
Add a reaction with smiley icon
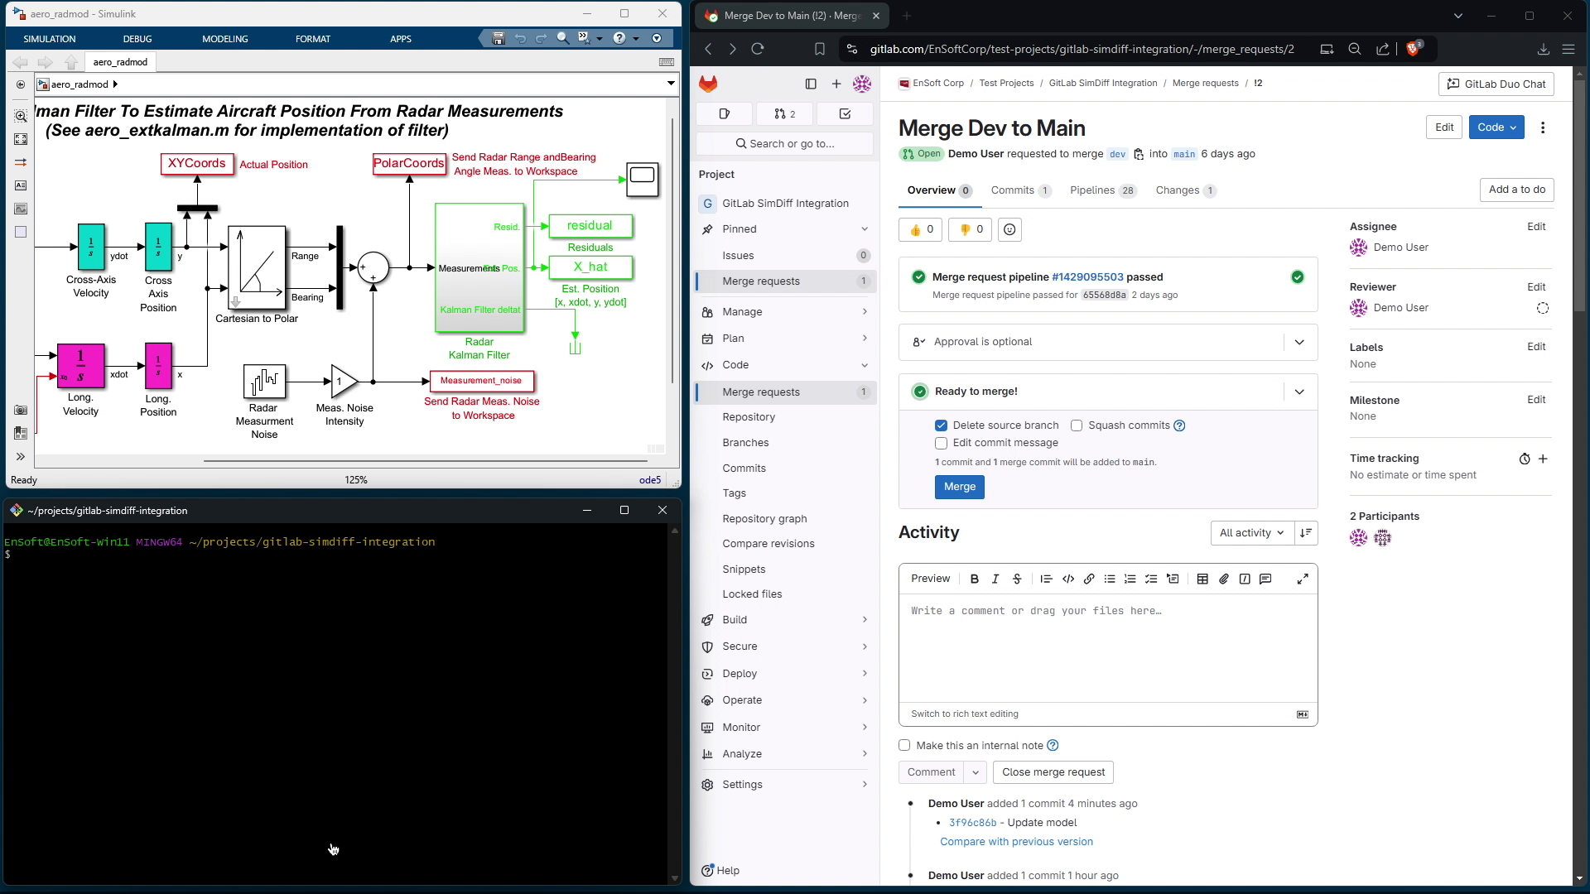click(x=1009, y=229)
